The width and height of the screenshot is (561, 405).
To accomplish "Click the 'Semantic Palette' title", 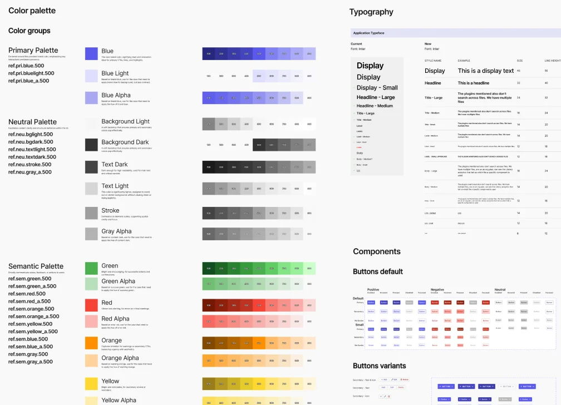I will pyautogui.click(x=36, y=266).
